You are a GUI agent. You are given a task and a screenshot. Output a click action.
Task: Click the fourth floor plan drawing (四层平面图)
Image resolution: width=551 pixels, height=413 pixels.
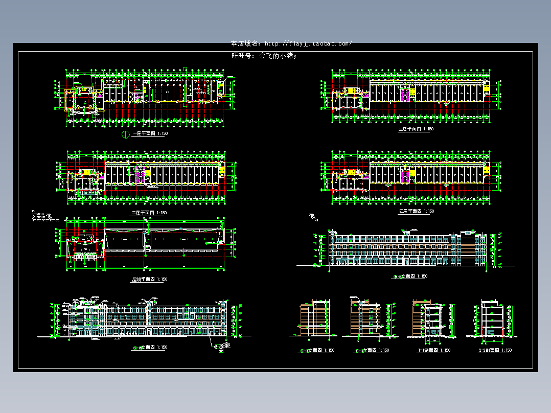coord(411,178)
